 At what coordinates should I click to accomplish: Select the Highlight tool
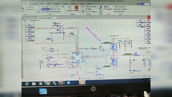76,9
